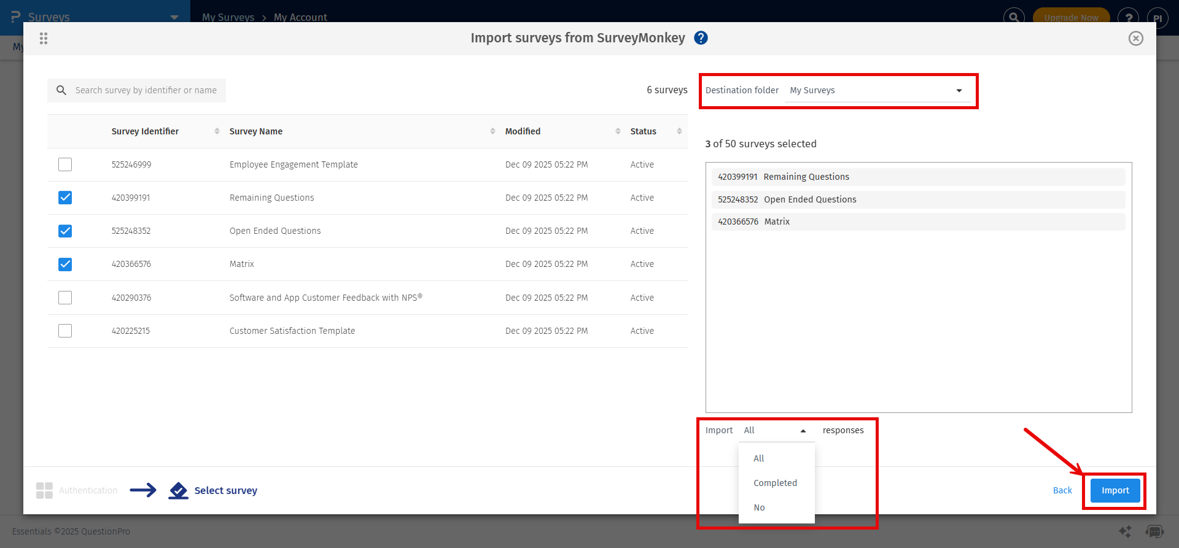The height and width of the screenshot is (548, 1179).
Task: Sort by Modified column using its sort arrows
Action: [x=618, y=131]
